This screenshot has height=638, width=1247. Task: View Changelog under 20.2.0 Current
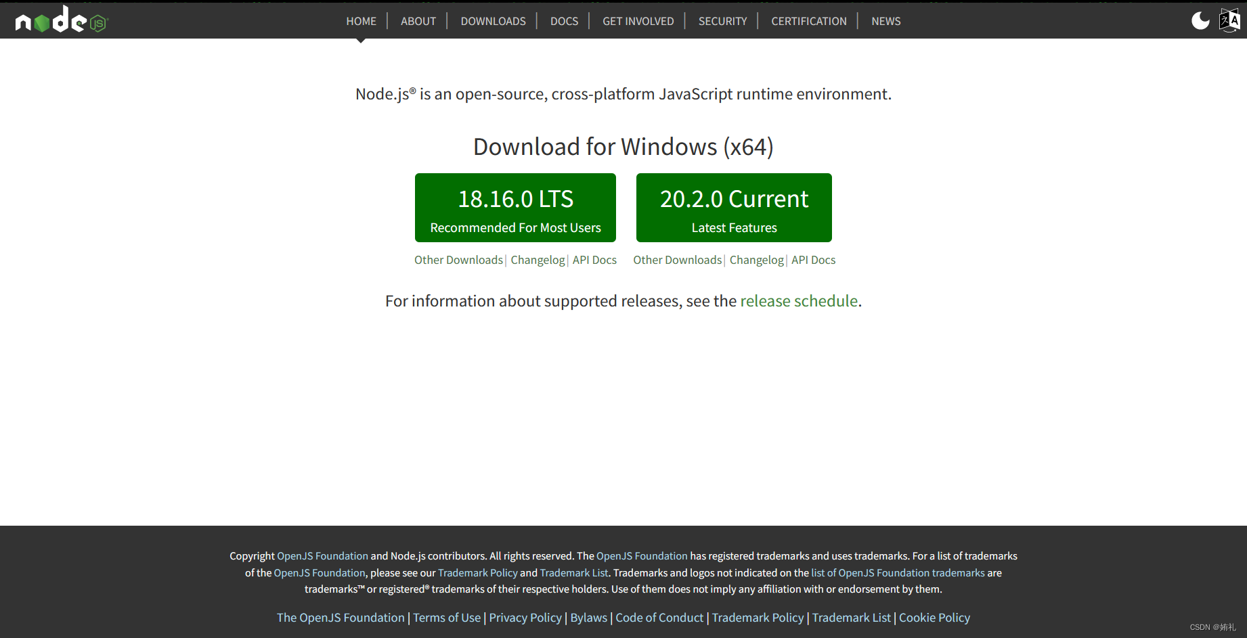(757, 260)
